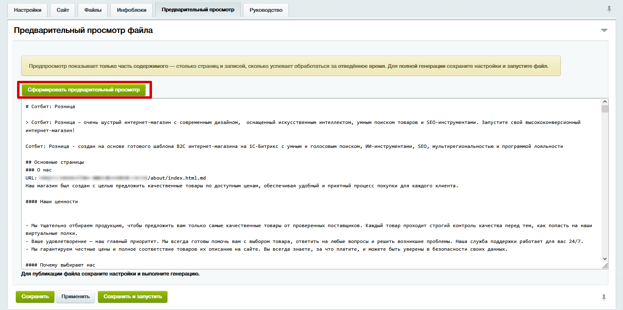623x310 pixels.
Task: Click the preview scrollbar up arrow
Action: click(605, 102)
